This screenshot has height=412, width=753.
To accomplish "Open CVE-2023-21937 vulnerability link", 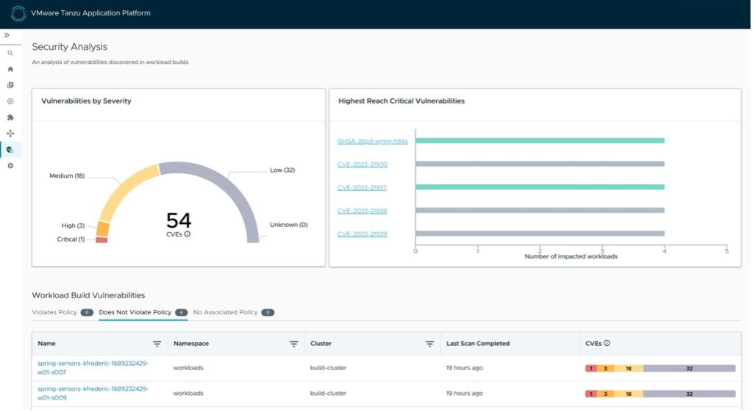I will pyautogui.click(x=362, y=188).
